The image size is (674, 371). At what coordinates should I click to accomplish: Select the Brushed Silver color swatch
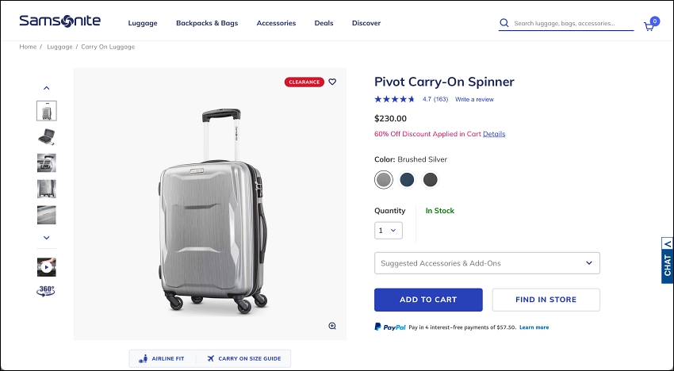tap(384, 180)
